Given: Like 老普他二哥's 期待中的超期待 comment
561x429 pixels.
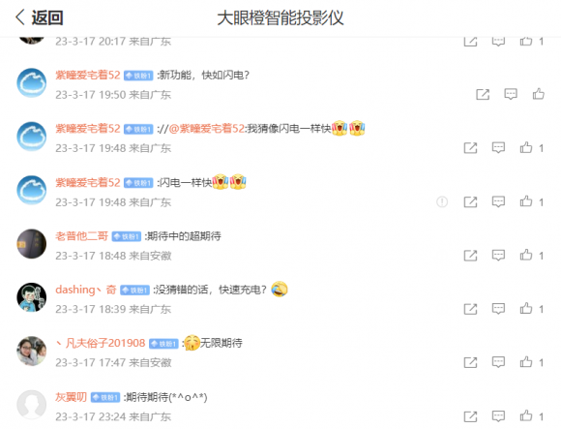Looking at the screenshot, I should click(x=526, y=256).
